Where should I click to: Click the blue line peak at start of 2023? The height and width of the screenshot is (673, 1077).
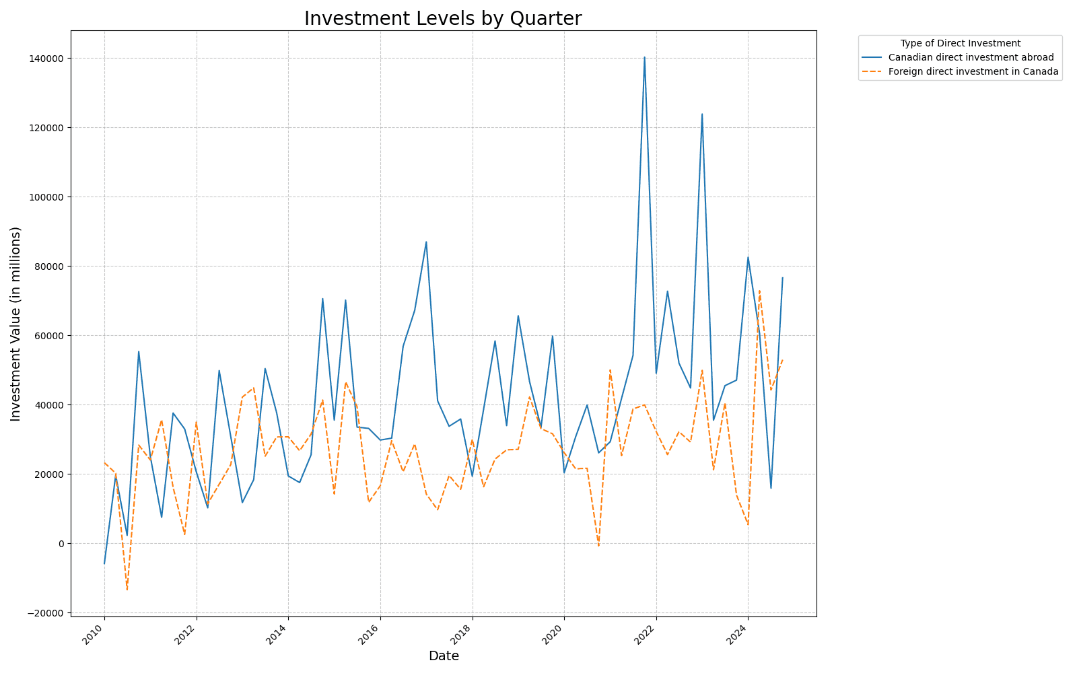pos(702,114)
